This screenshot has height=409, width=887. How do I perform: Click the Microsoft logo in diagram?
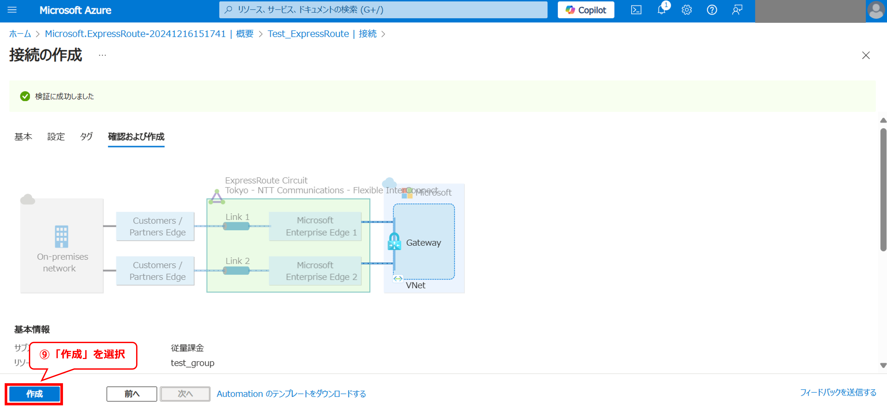(407, 193)
